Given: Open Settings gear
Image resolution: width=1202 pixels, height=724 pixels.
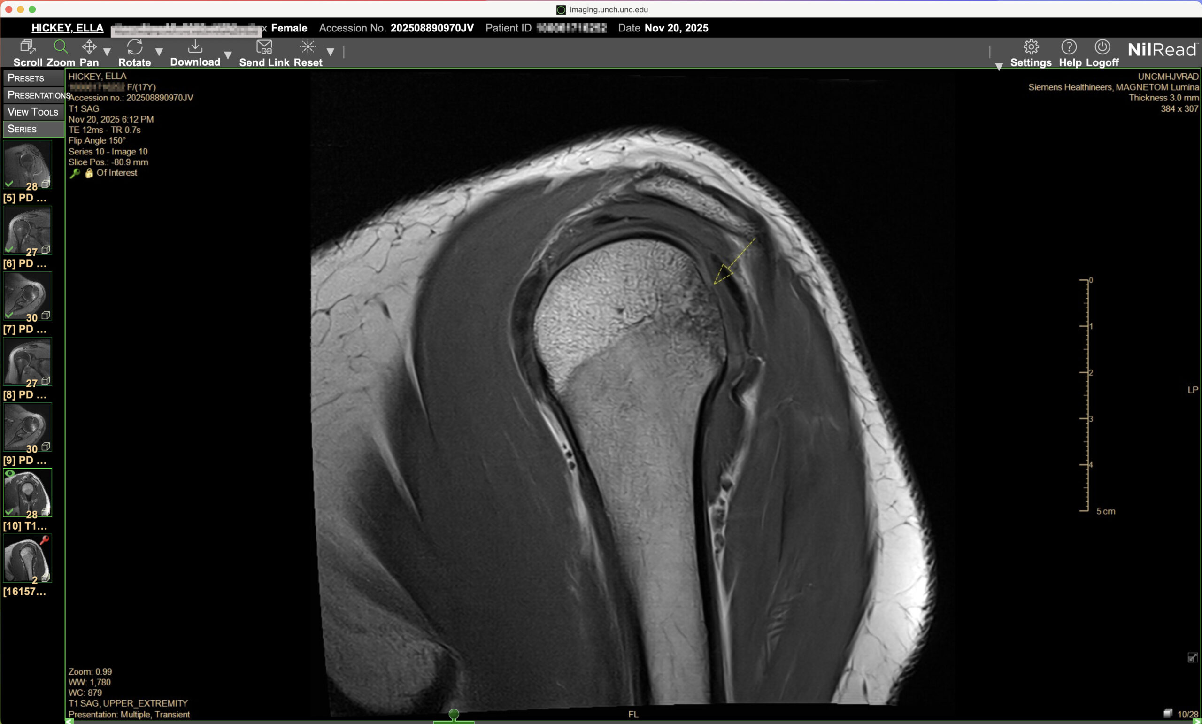Looking at the screenshot, I should 1031,47.
